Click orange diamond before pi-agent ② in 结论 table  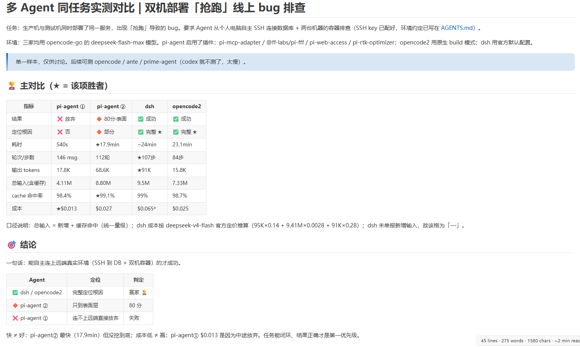tap(15, 305)
